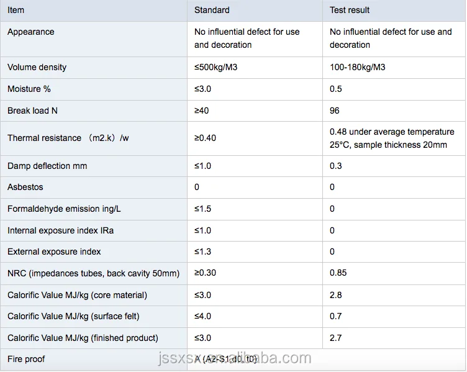This screenshot has width=467, height=372.
Task: Click the "Test result" column header
Action: 350,10
